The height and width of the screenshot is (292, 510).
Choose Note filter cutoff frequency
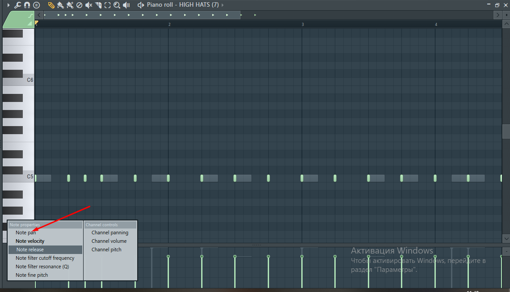click(x=46, y=258)
